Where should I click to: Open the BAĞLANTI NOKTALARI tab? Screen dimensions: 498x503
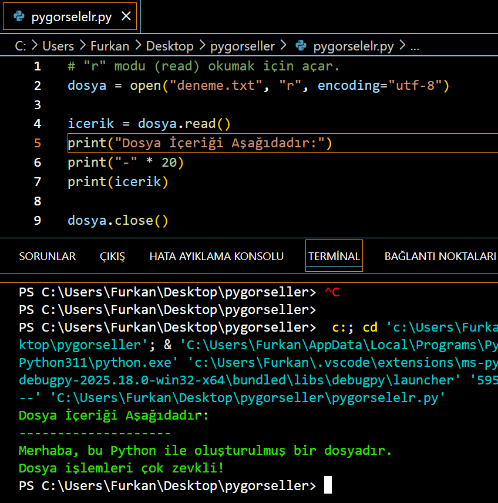click(x=440, y=256)
